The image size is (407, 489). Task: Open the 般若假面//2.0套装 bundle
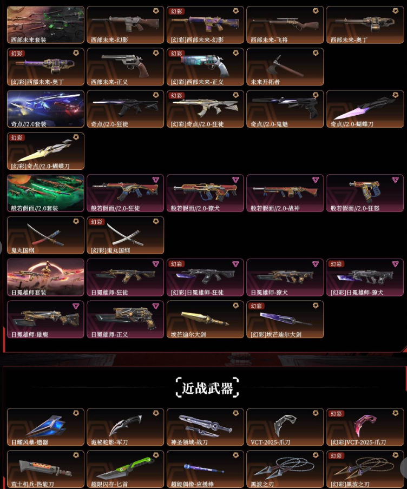pos(45,193)
